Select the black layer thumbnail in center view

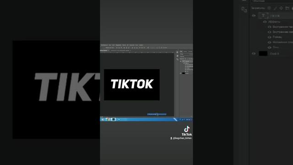(184, 73)
